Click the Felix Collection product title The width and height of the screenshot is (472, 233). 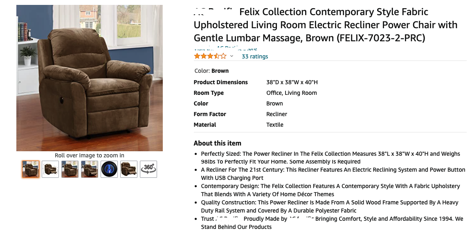coord(325,25)
